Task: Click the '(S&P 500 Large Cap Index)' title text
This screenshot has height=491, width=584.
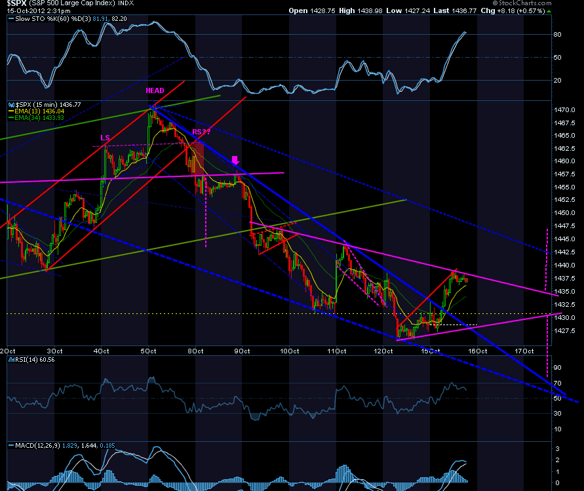Action: pos(72,3)
